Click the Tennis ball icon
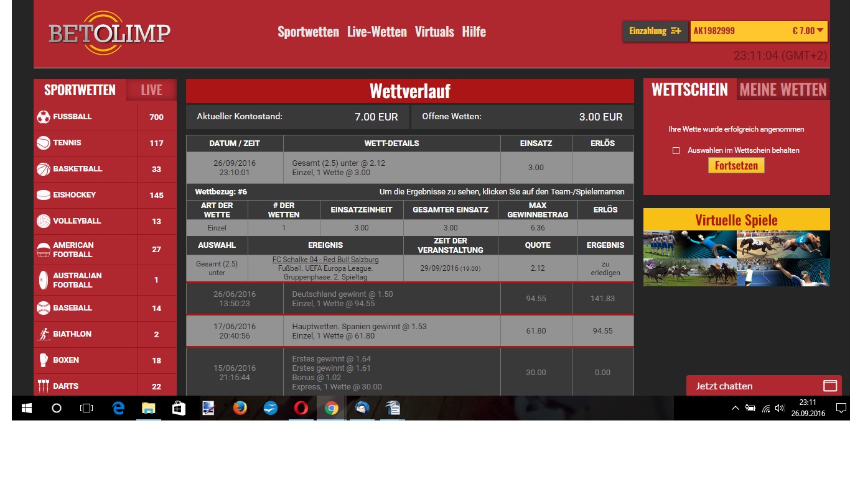The height and width of the screenshot is (477, 850). pyautogui.click(x=44, y=143)
